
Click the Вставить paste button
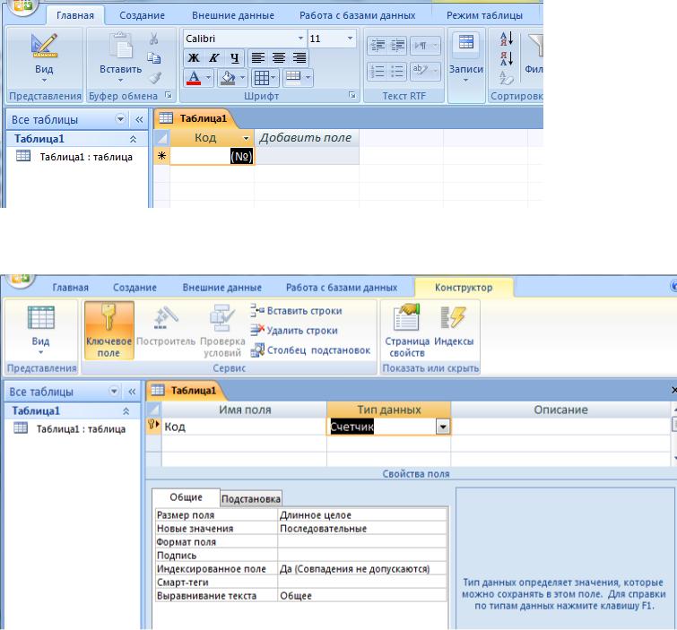(120, 57)
